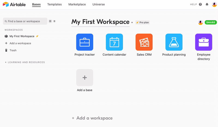Image resolution: width=218 pixels, height=127 pixels.
Task: Open the My First Workspace title dropdown arrow
Action: pos(132,23)
